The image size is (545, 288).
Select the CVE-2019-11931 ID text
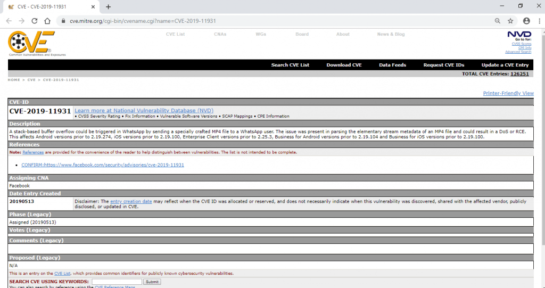40,111
